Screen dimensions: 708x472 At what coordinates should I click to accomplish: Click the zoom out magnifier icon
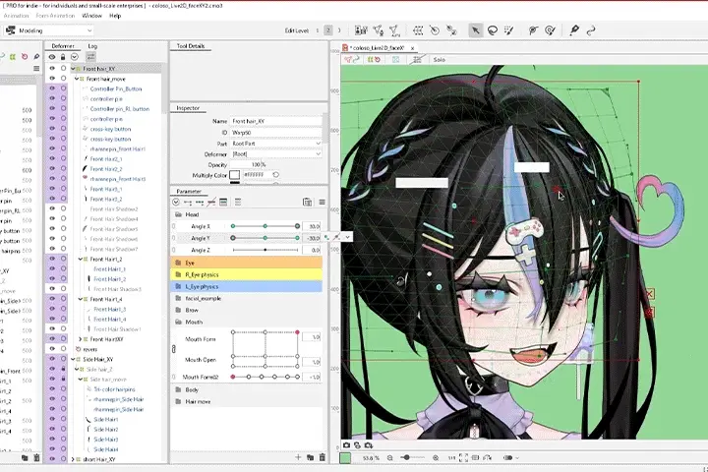point(389,457)
